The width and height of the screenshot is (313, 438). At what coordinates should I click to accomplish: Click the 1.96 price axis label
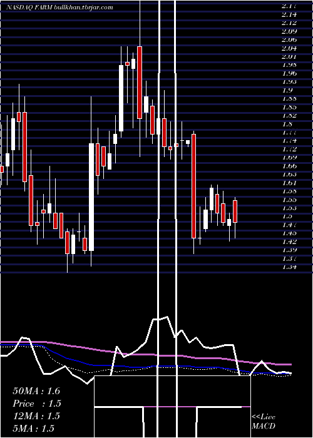(x=289, y=73)
